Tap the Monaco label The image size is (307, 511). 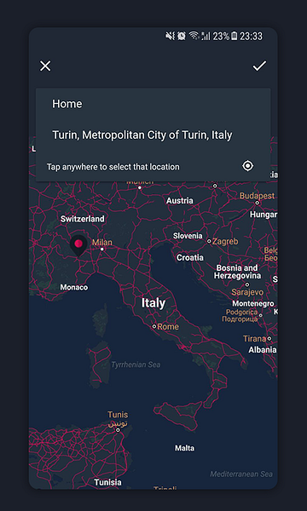click(x=74, y=288)
